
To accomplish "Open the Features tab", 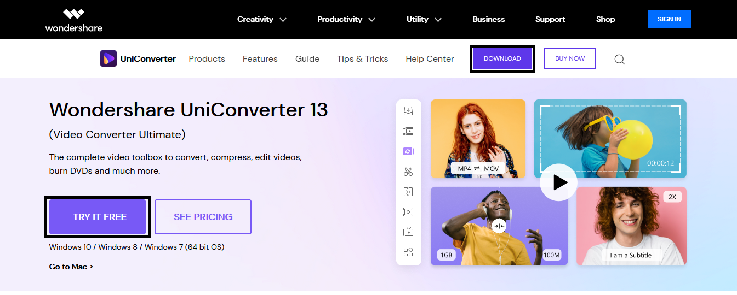I will coord(260,59).
